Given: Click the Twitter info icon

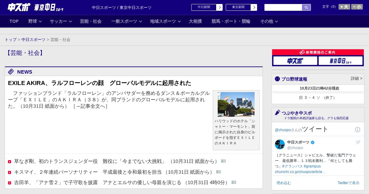Looking at the screenshot, I should [358, 130].
